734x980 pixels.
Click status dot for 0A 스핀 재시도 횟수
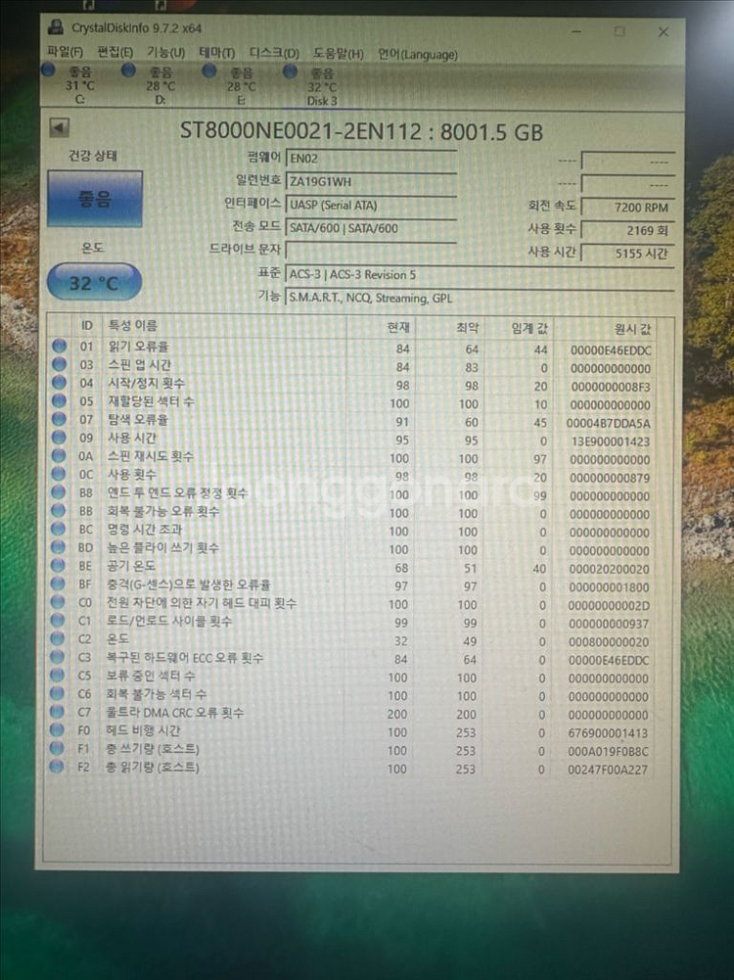[x=59, y=455]
